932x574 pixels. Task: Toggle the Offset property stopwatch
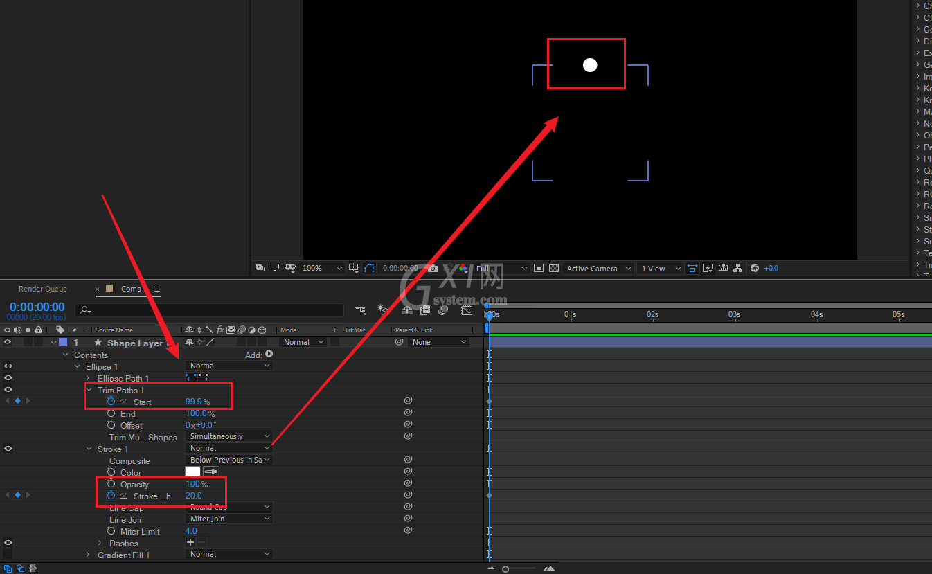[111, 425]
